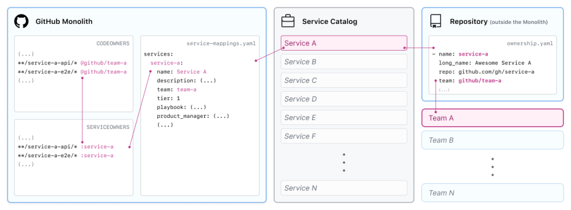Click the team: github/team-a line

click(x=470, y=81)
